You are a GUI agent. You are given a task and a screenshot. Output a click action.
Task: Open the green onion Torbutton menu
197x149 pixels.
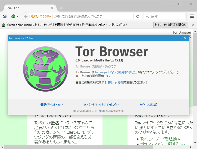coord(15,16)
